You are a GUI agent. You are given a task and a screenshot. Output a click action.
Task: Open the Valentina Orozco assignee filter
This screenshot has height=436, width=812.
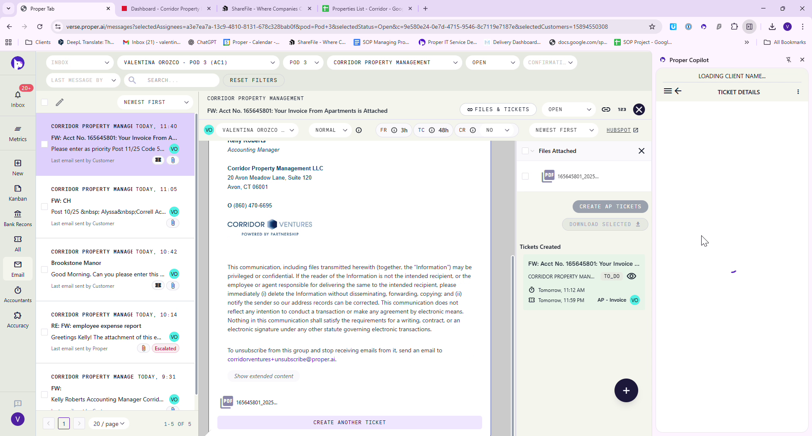tap(198, 63)
